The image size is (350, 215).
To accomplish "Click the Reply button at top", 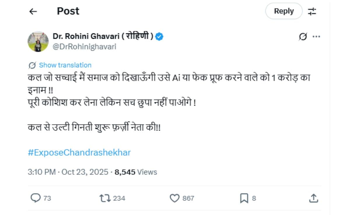I will click(283, 11).
